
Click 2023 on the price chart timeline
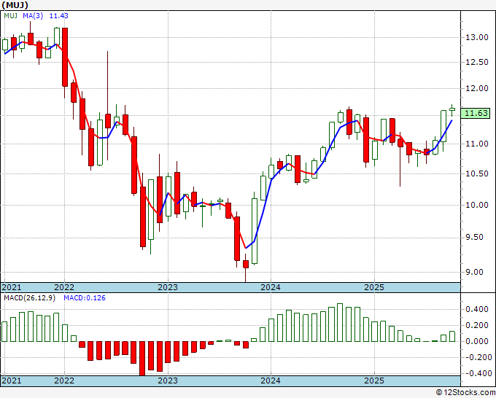coord(168,287)
